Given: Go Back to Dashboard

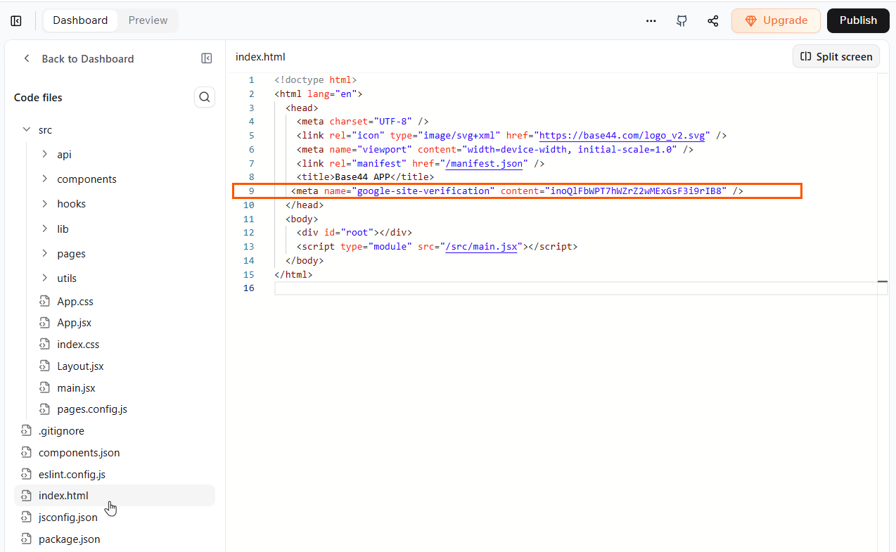Looking at the screenshot, I should pos(78,59).
